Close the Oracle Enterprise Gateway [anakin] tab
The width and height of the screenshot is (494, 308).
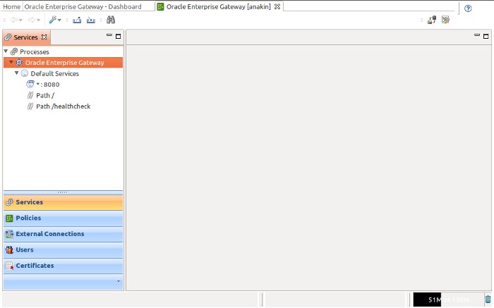pyautogui.click(x=277, y=6)
